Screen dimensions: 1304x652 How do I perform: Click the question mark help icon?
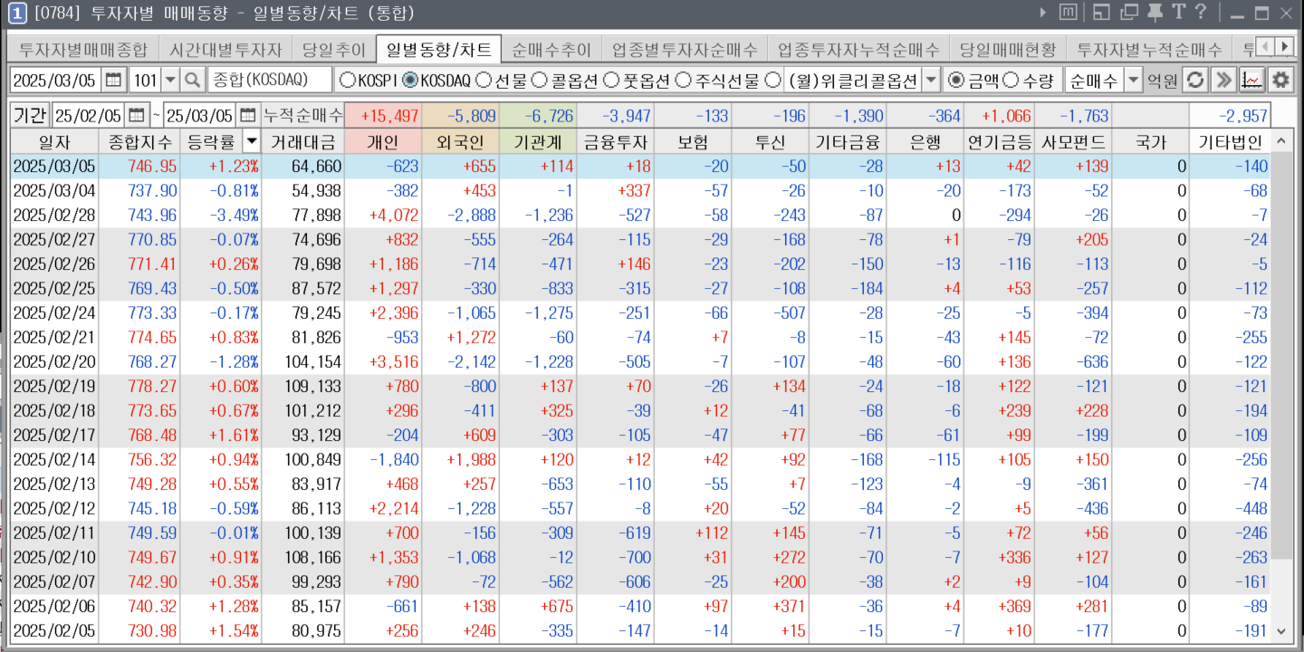(x=1201, y=12)
